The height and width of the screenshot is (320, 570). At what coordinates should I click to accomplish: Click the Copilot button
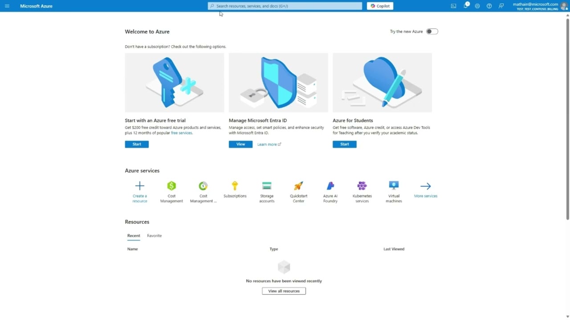(x=380, y=6)
